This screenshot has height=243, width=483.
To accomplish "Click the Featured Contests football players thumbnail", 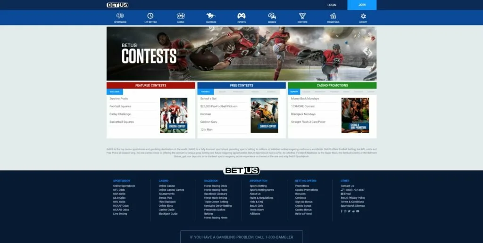I will pos(174,115).
